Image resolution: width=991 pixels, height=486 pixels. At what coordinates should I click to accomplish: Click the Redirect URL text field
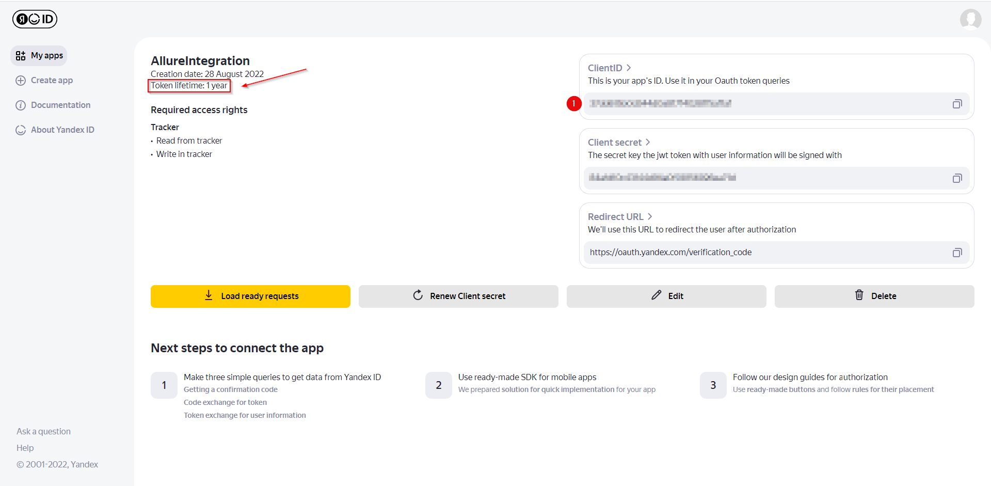click(764, 253)
